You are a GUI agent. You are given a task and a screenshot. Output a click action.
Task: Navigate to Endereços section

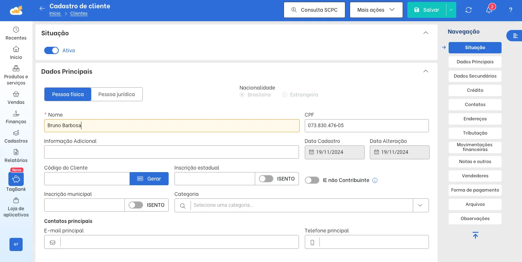point(475,119)
